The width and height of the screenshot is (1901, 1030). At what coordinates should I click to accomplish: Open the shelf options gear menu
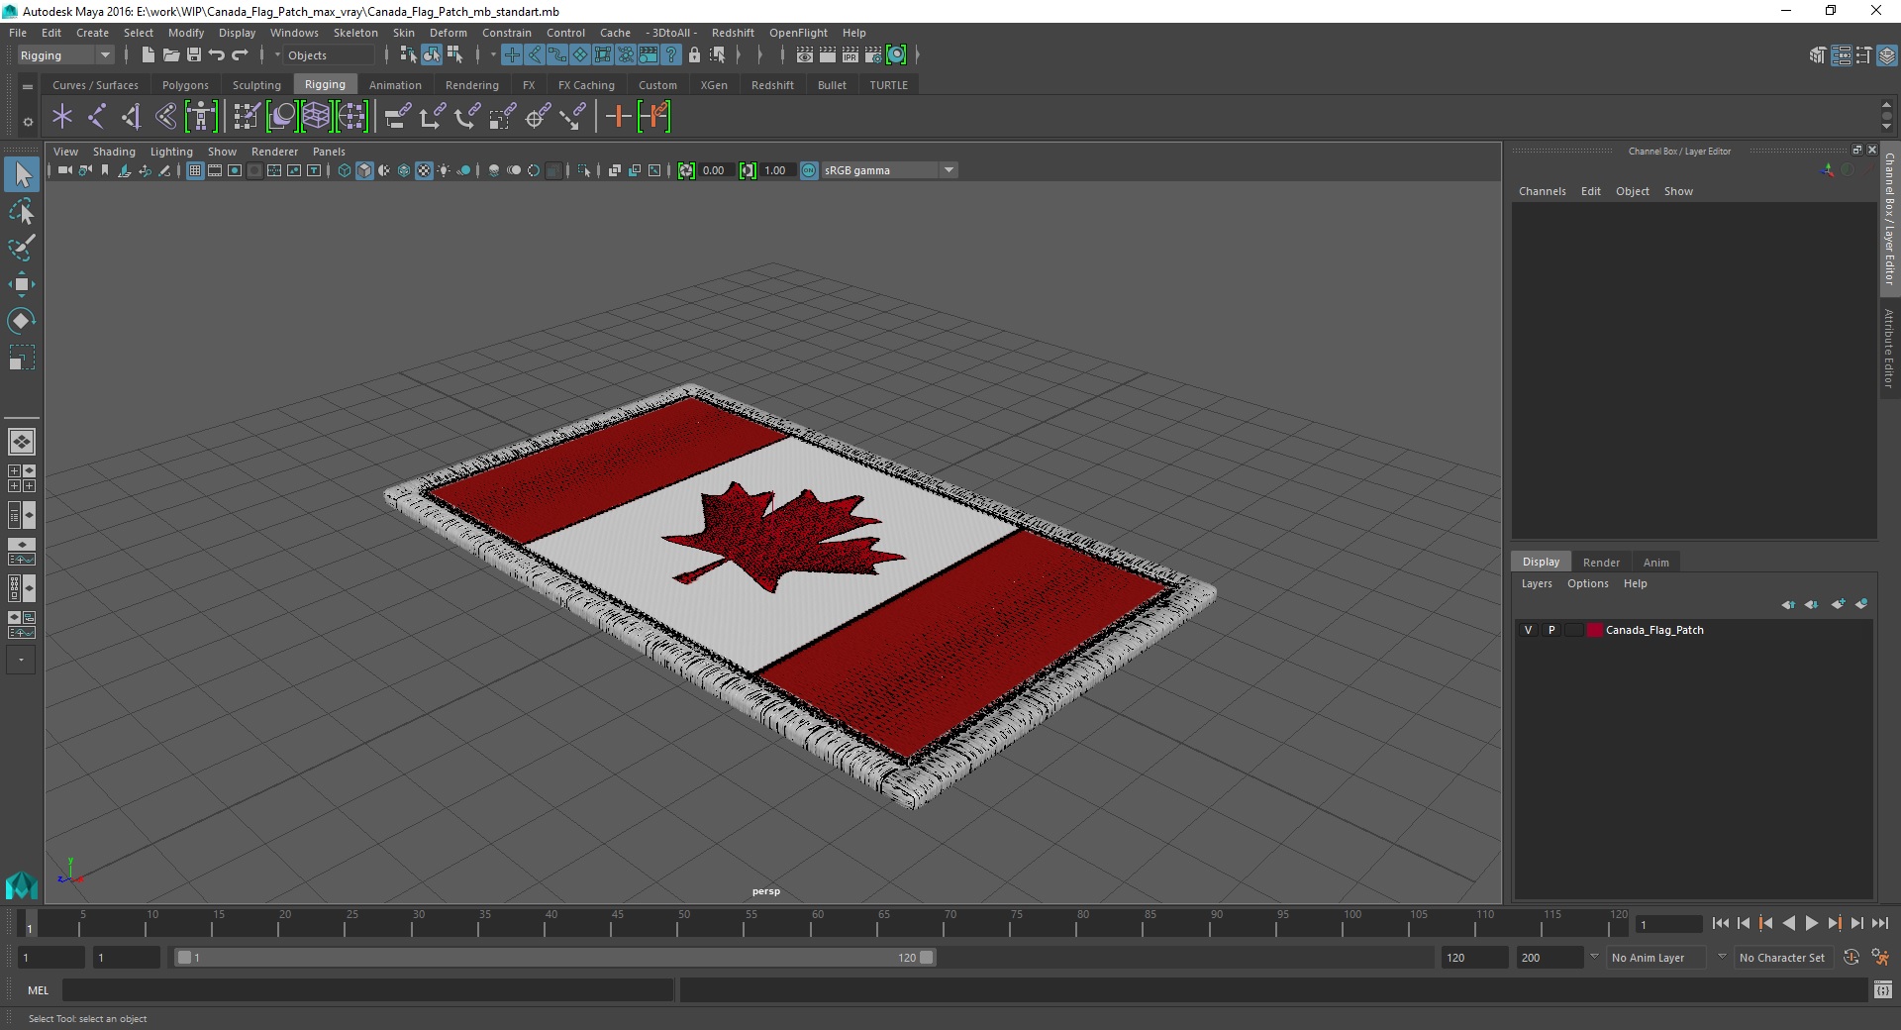click(x=28, y=122)
